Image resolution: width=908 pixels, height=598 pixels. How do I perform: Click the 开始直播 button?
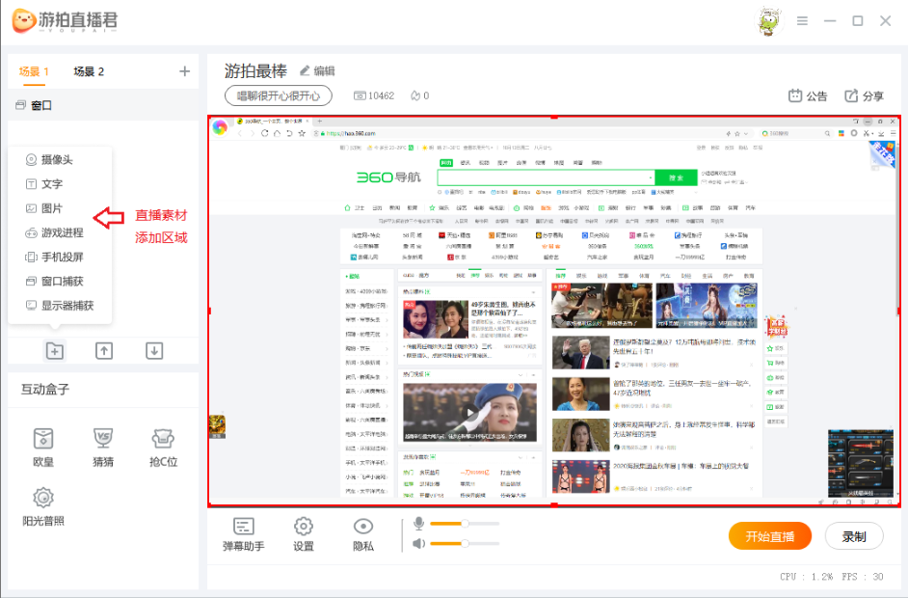[x=770, y=537]
